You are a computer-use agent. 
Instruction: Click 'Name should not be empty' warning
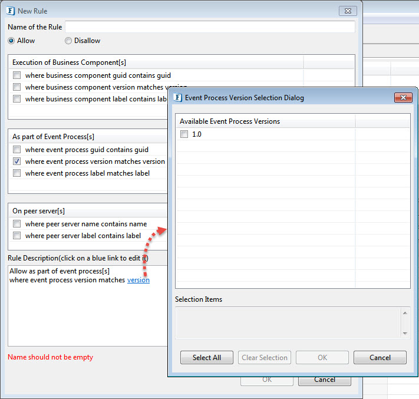coord(51,357)
